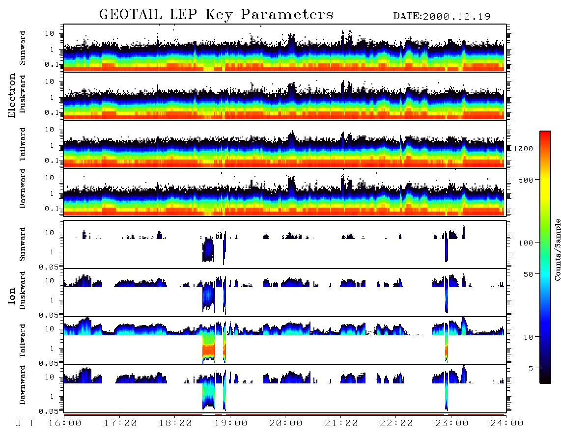Click the Electron Dawnward spectrogram panel
The height and width of the screenshot is (432, 561).
(x=285, y=192)
